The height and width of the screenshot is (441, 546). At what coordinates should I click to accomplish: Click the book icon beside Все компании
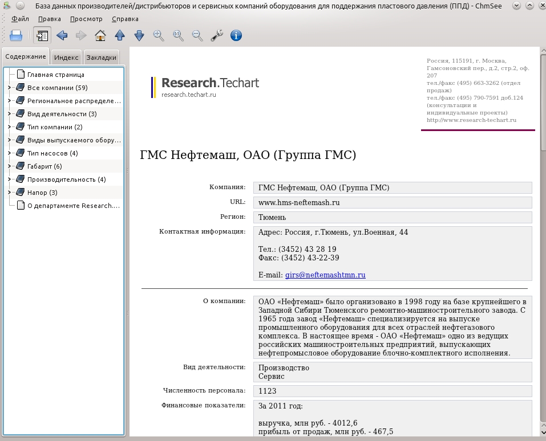[21, 88]
